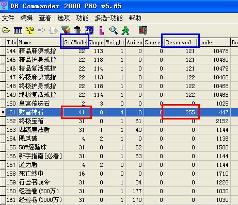Select the name cell 经验卷(1000万)
Image resolution: width=238 pixels, height=205 pixels.
(x=40, y=200)
